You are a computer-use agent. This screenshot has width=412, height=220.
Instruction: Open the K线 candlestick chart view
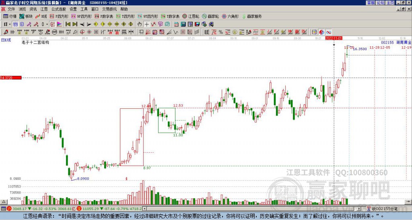(41, 16)
